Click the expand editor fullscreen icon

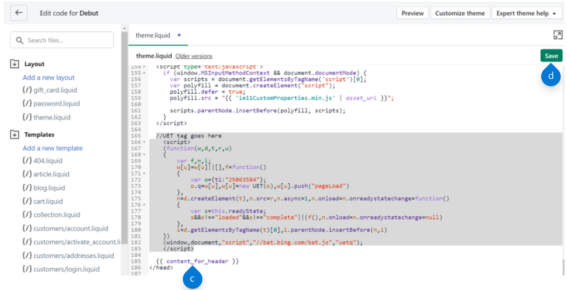558,35
